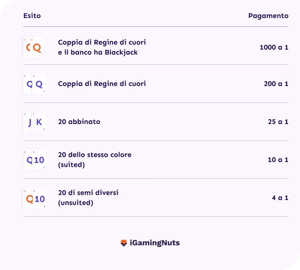300x270 pixels.
Task: Click "20 dello stesso colore (suited)" label
Action: click(95, 160)
